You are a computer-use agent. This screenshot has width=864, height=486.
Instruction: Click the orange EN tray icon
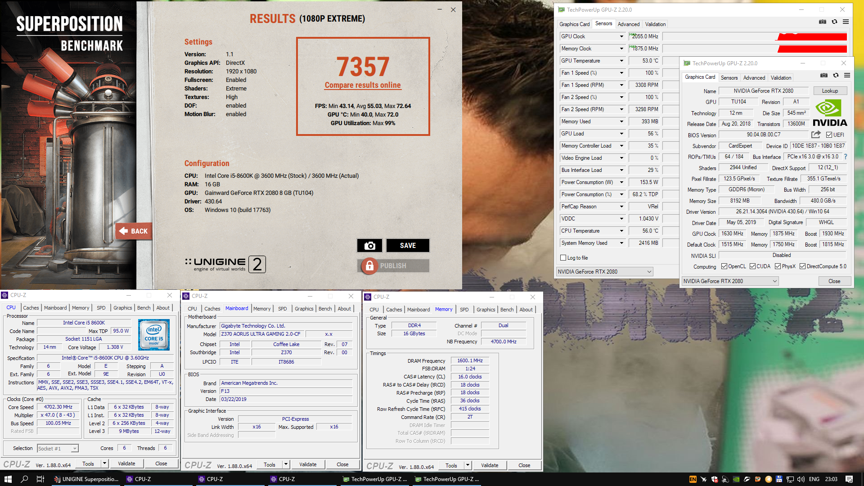coord(693,479)
